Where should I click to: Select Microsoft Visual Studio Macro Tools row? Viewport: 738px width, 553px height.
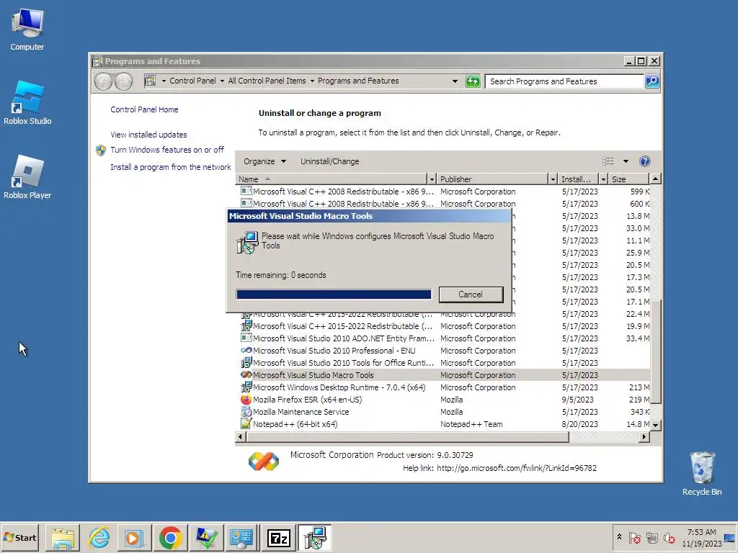(x=443, y=374)
